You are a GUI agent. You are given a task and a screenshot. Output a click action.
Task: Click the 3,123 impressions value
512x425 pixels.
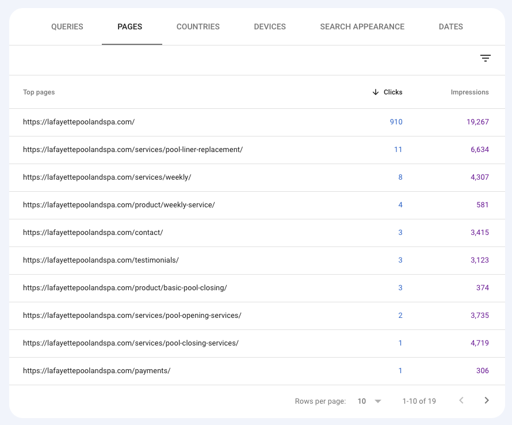pos(480,260)
